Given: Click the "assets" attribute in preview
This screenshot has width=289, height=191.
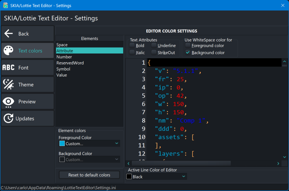Looking at the screenshot, I should (x=169, y=137).
